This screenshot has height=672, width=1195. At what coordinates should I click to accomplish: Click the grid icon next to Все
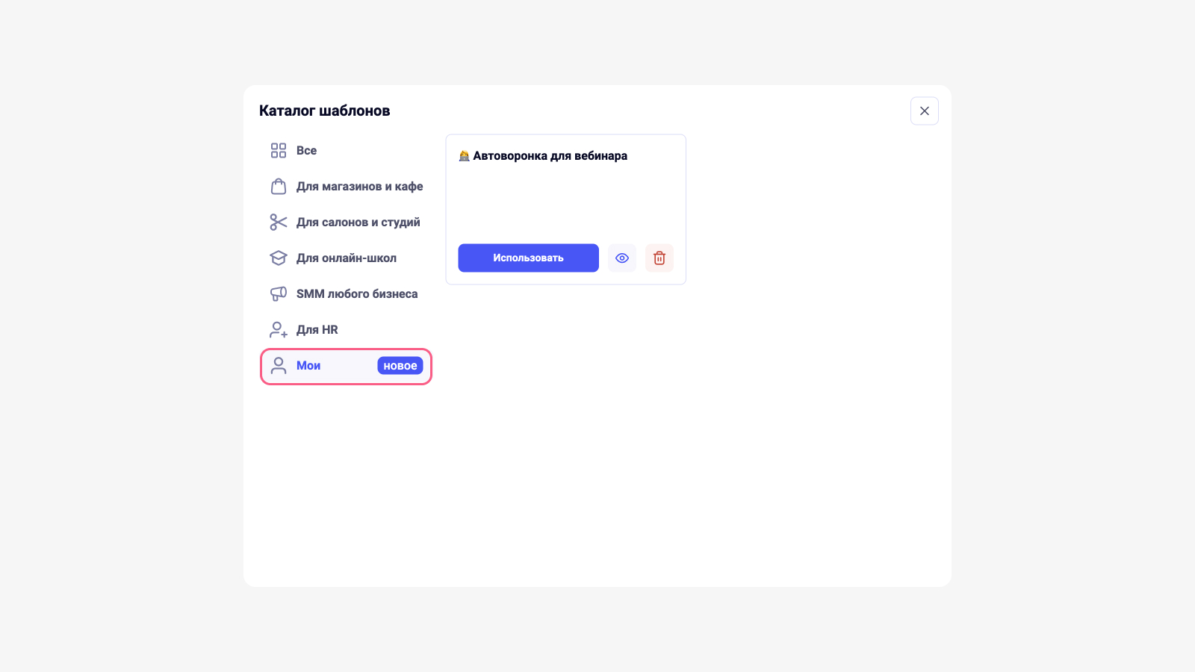click(x=279, y=151)
